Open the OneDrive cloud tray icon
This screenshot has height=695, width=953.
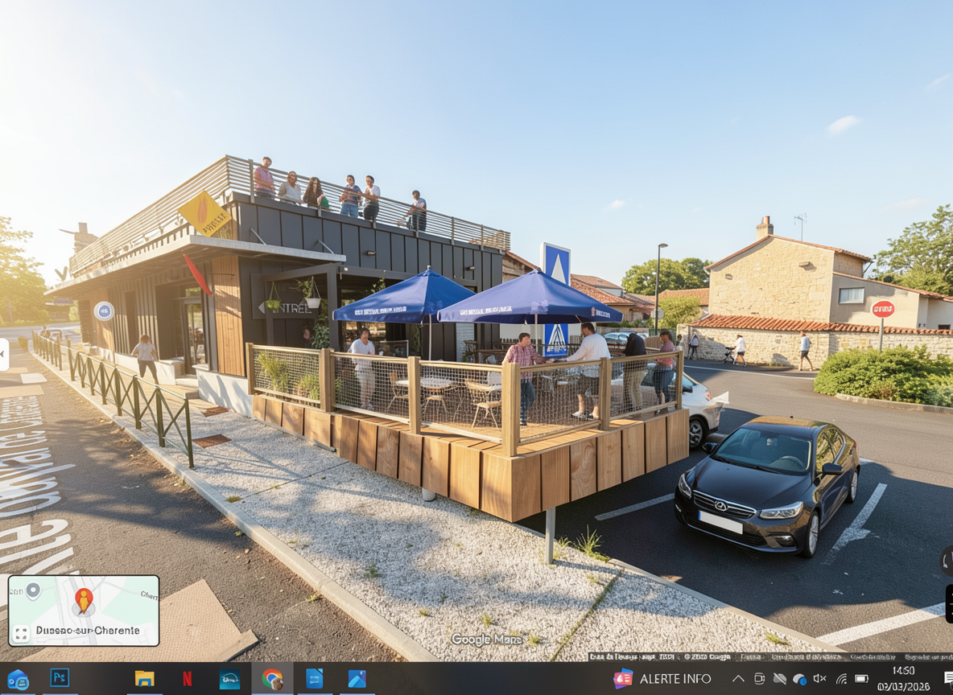point(799,679)
